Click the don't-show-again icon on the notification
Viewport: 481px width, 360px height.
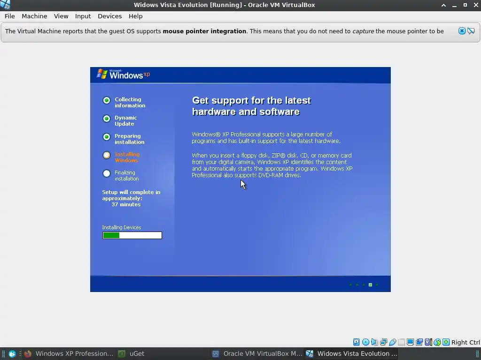pyautogui.click(x=471, y=31)
